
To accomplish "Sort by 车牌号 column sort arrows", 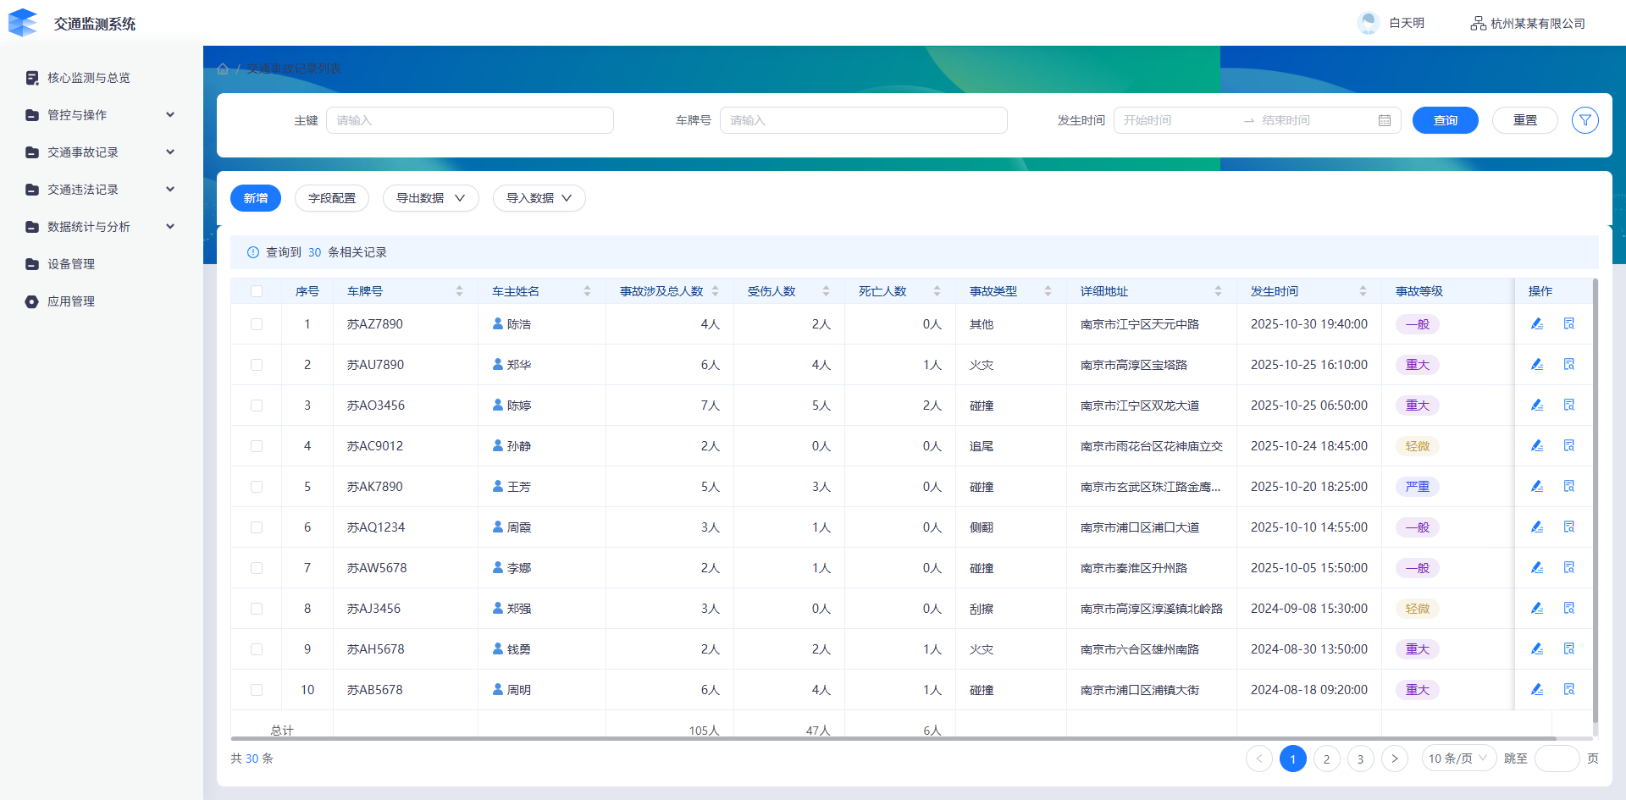I will click(x=459, y=291).
